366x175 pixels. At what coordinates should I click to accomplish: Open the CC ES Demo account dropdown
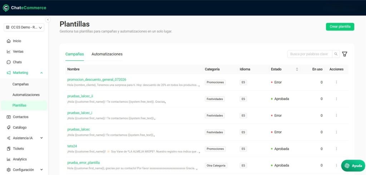(x=24, y=27)
